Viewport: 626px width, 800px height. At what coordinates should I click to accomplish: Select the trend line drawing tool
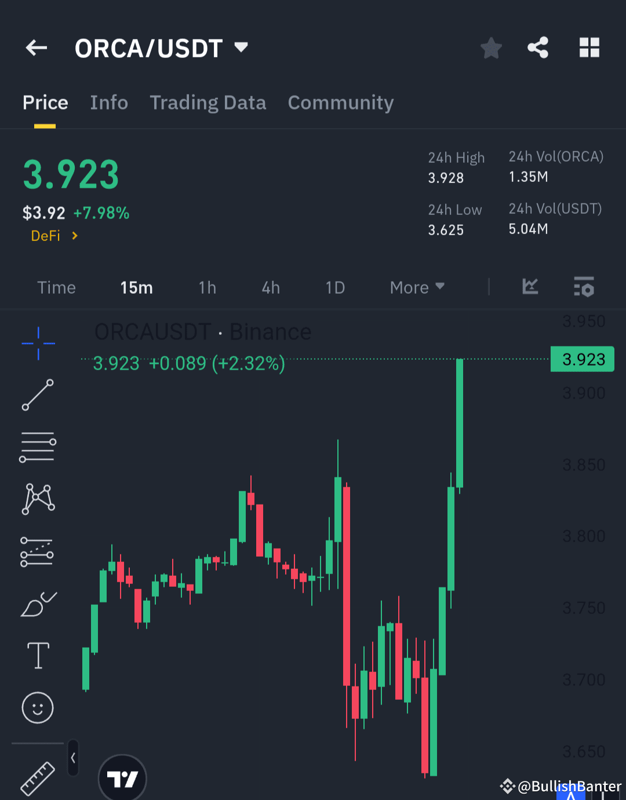pyautogui.click(x=38, y=395)
